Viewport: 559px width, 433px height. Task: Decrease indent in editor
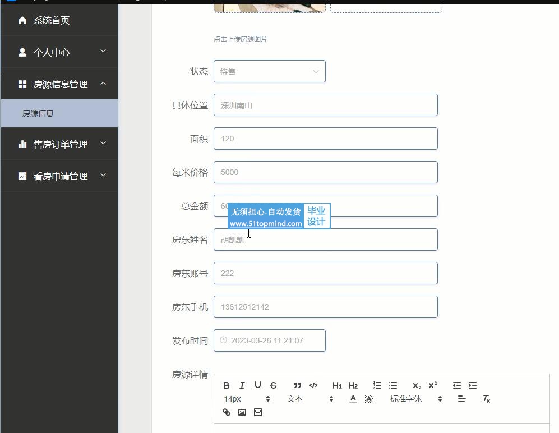(457, 385)
